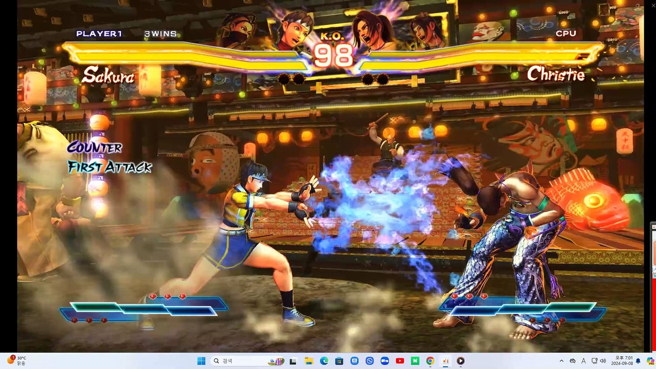
Task: Open YouTube from the taskbar
Action: pos(400,361)
